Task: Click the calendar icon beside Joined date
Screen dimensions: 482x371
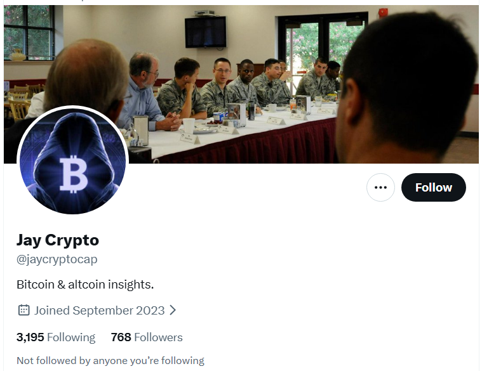Action: click(23, 310)
